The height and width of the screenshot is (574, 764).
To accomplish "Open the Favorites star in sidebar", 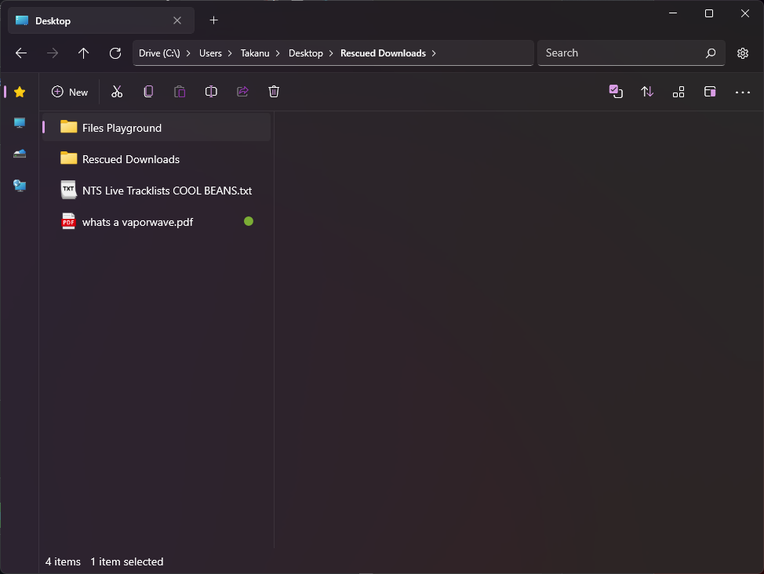I will pyautogui.click(x=20, y=92).
